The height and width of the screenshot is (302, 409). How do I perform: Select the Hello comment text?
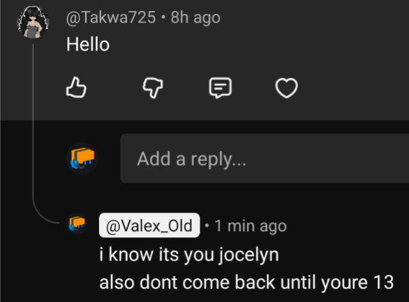88,45
